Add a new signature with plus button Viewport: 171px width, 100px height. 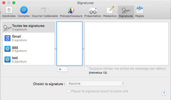pyautogui.click(x=60, y=69)
